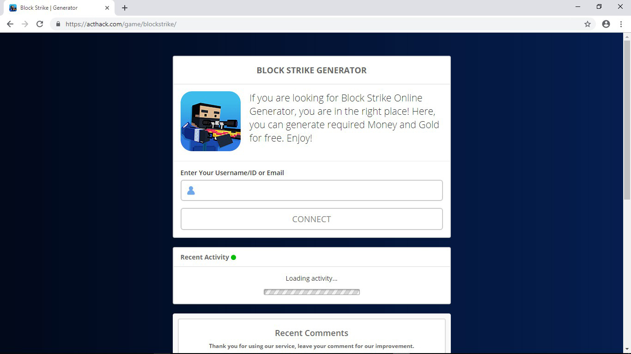Click the CONNECT button

(x=312, y=219)
